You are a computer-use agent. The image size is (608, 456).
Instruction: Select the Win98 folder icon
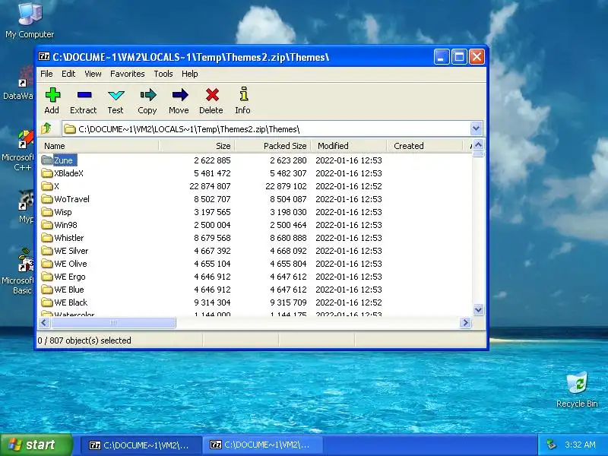47,225
